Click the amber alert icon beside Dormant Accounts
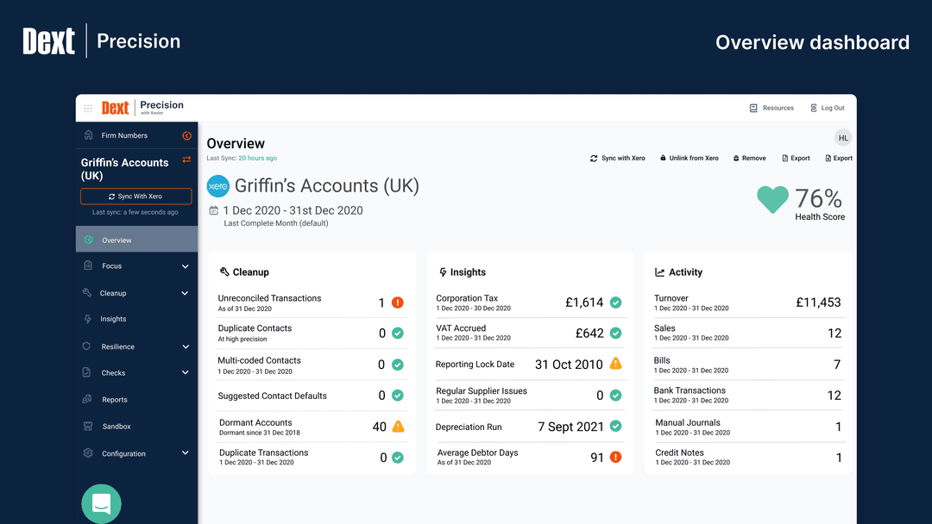 coord(396,426)
